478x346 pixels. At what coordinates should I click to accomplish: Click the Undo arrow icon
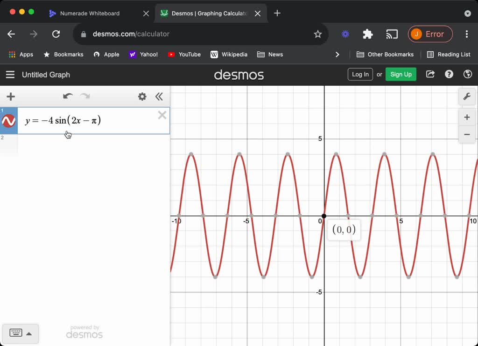[x=68, y=96]
